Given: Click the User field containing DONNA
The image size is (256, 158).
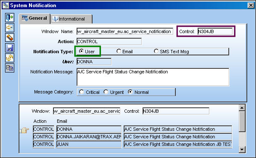Looking at the screenshot, I should coord(94,62).
